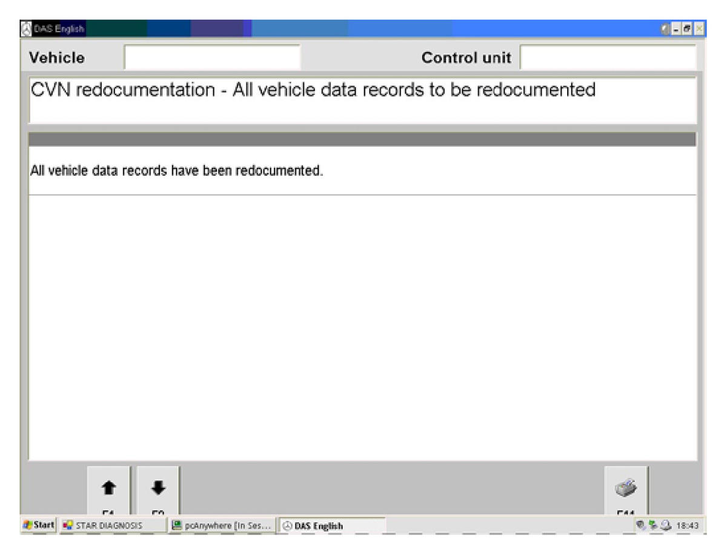
Task: Minimize the DAS English window
Action: 678,28
